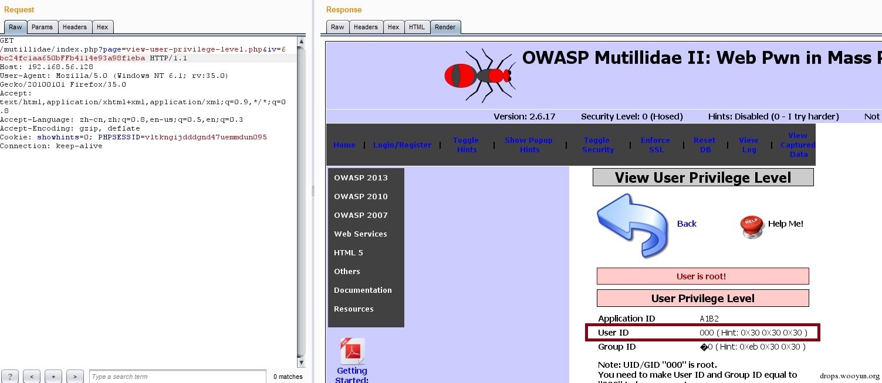Open the Request Hex tab
The width and height of the screenshot is (882, 383).
(102, 27)
